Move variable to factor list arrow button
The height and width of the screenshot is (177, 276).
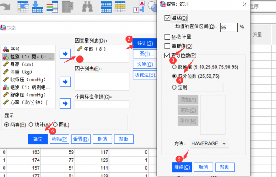click(x=65, y=82)
